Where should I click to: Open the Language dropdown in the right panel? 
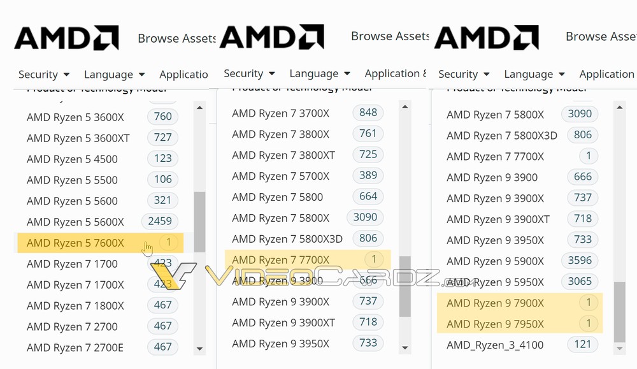click(x=534, y=74)
